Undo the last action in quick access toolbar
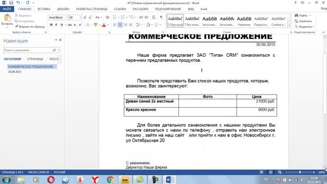Screen dimensions: 327x184 pos(18,3)
